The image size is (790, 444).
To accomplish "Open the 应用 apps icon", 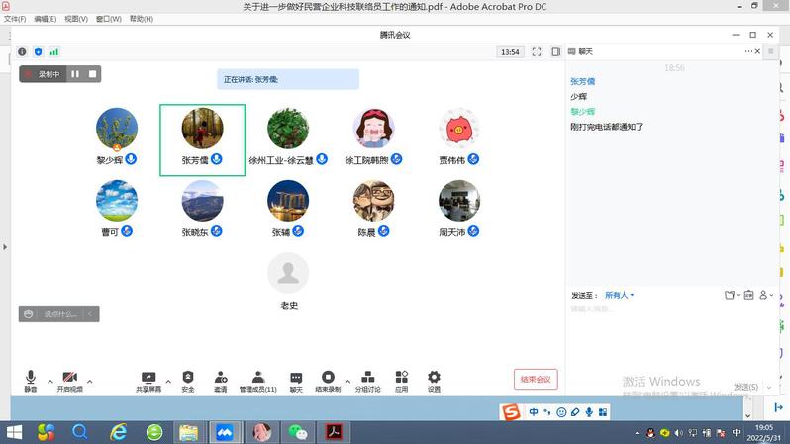I will [401, 381].
